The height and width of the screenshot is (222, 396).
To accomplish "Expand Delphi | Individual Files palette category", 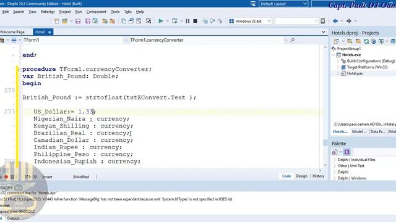I will (334, 160).
